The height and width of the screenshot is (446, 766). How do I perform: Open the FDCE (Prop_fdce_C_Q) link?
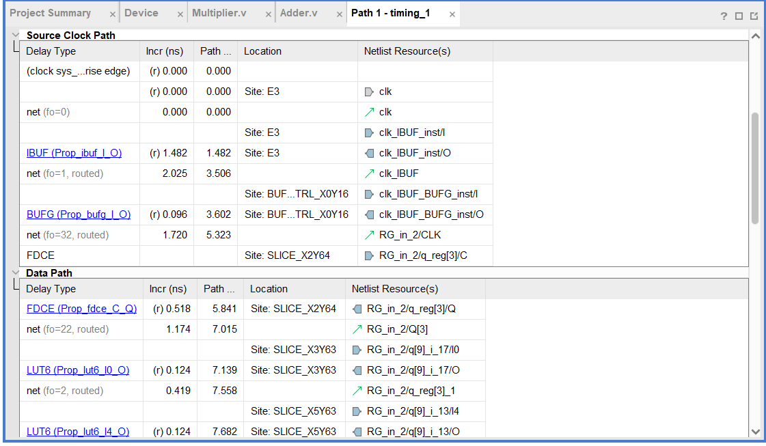tap(81, 309)
